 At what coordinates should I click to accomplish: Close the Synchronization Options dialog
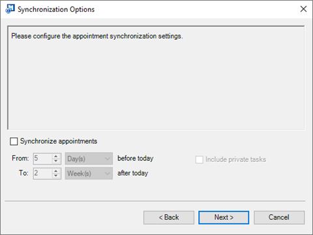[x=303, y=9]
